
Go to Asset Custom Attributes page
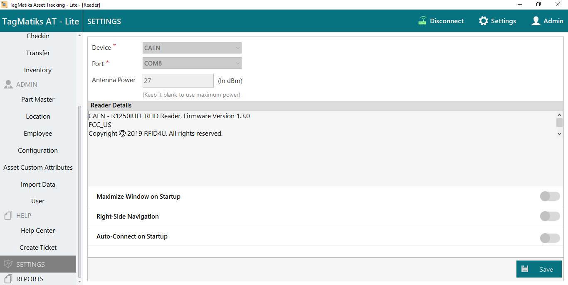(38, 168)
